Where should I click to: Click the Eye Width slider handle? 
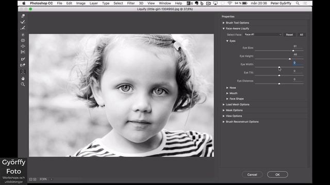point(279,67)
